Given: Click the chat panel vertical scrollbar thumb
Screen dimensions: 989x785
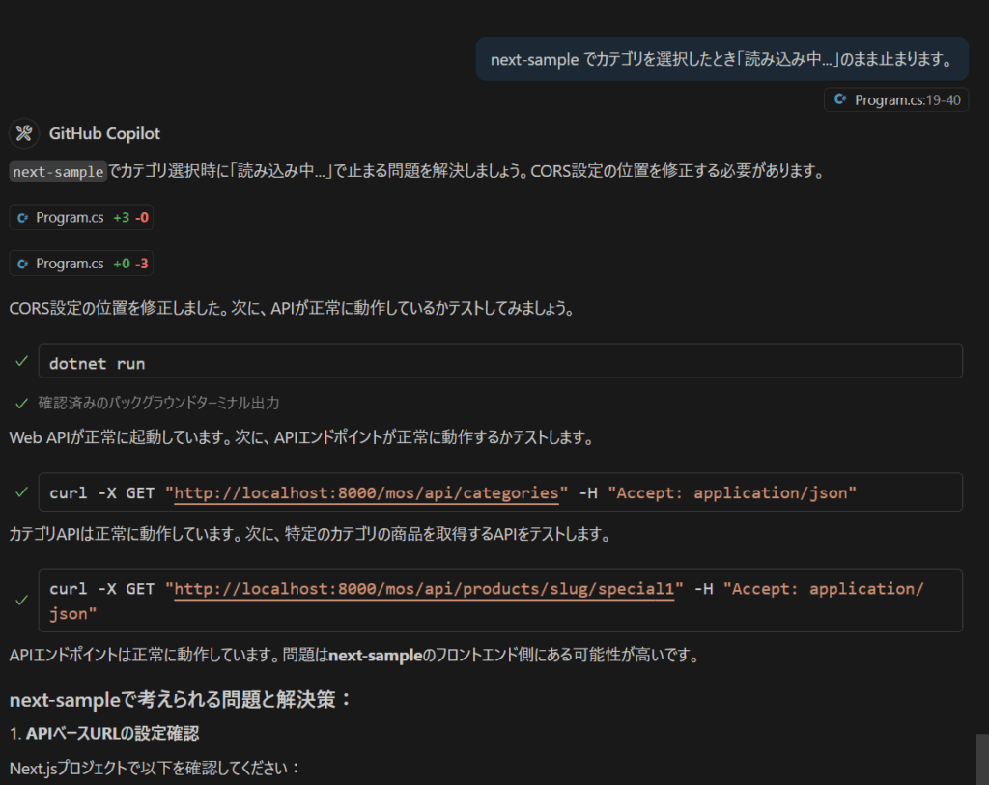Looking at the screenshot, I should [x=981, y=758].
